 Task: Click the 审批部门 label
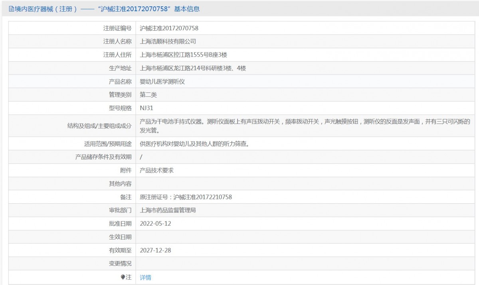tap(120, 210)
